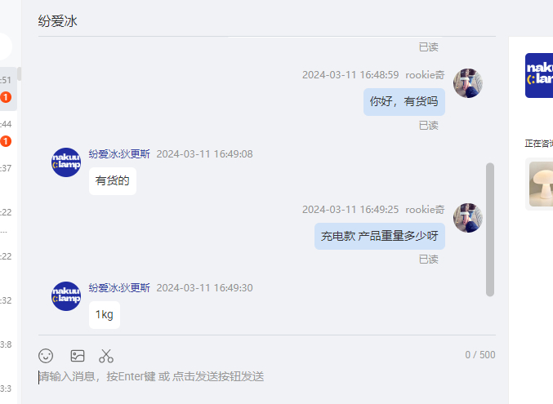The height and width of the screenshot is (404, 553).
Task: Click the chat messages vertical scrollbar
Action: coord(490,229)
